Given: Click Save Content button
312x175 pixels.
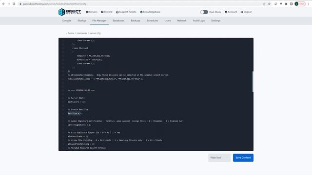Looking at the screenshot, I should tap(243, 157).
